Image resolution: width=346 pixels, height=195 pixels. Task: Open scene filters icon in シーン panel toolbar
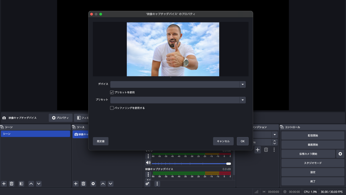point(21,184)
